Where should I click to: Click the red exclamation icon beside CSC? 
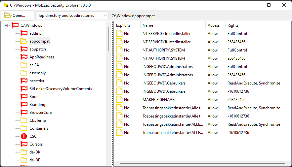point(24,136)
